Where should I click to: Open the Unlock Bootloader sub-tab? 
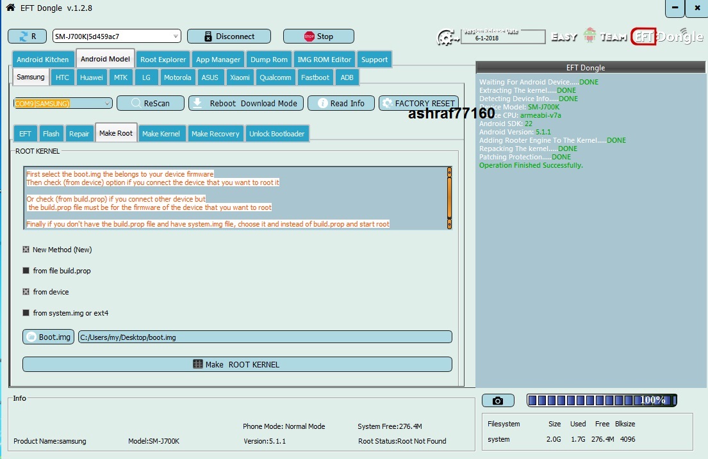277,134
